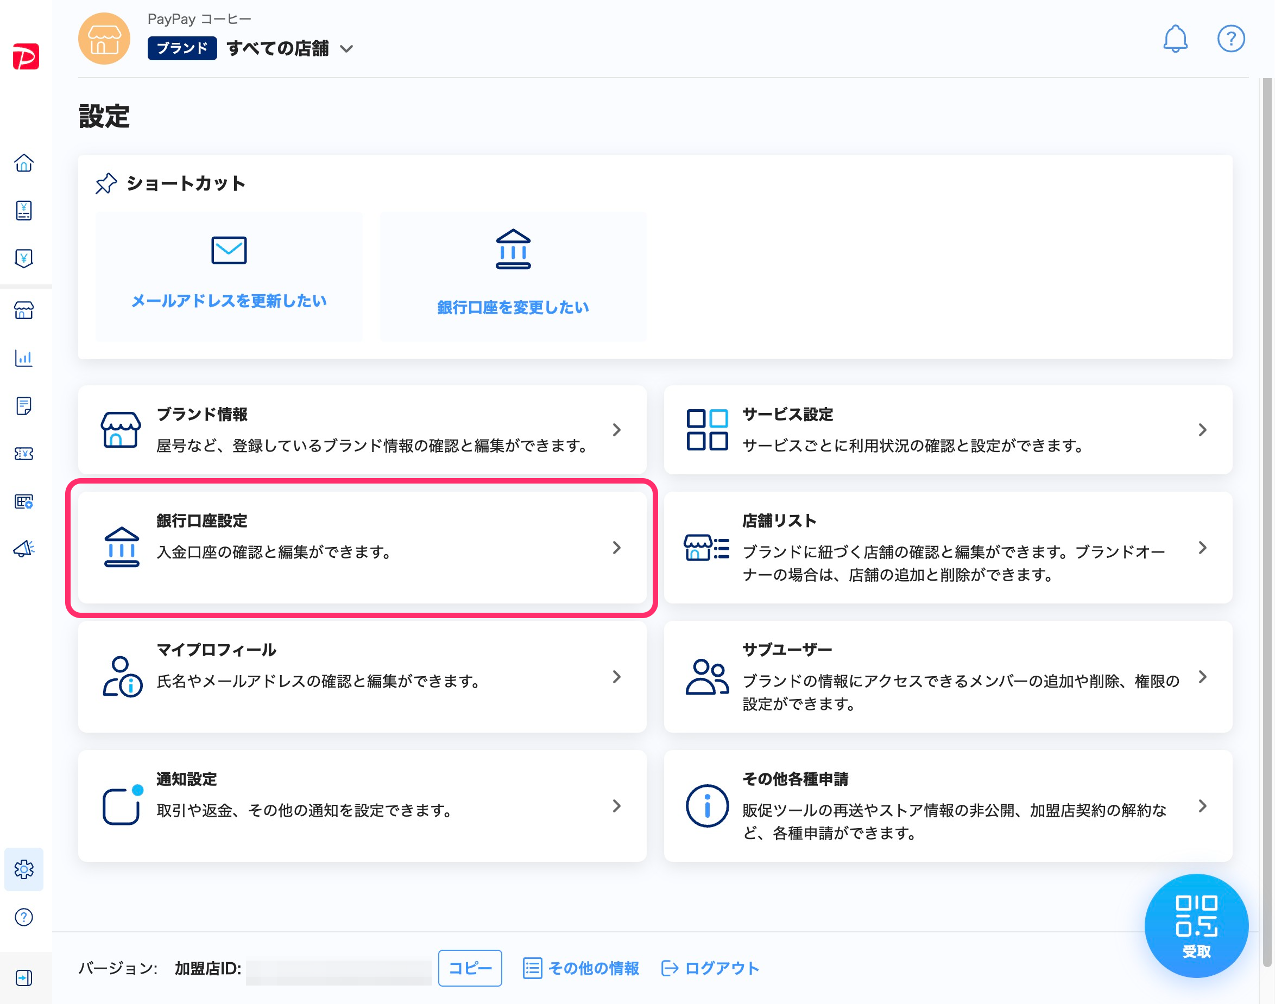Click the ログアウト exit arrow icon

pos(670,968)
